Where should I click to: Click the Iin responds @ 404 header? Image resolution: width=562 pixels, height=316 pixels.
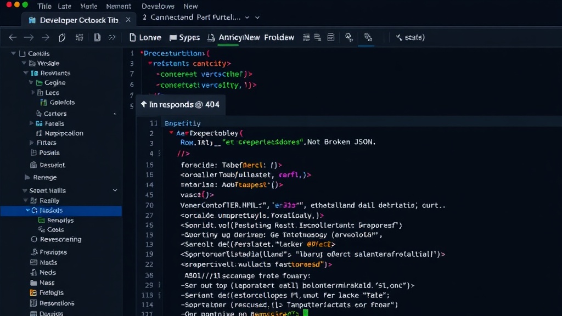coord(180,105)
